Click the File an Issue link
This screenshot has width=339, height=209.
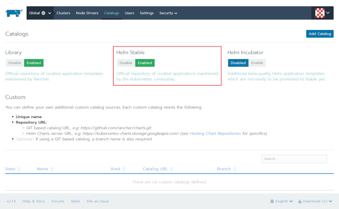point(98,201)
